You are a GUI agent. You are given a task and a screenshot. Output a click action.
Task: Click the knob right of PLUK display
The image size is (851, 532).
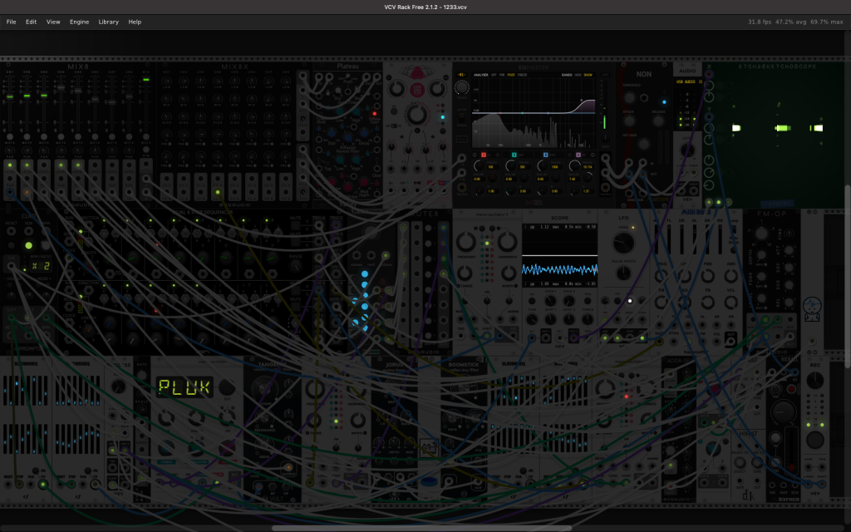227,387
